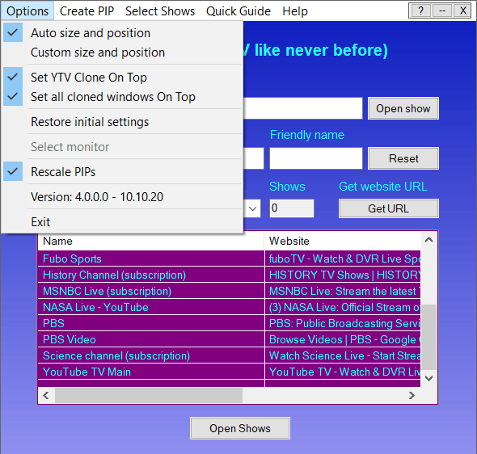
Task: Click the list scroll up arrow
Action: tap(428, 240)
